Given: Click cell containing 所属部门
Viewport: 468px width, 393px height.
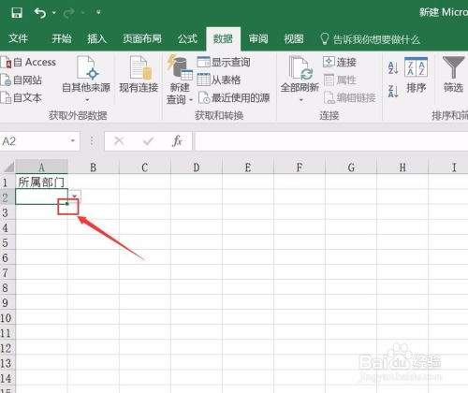Looking at the screenshot, I should (41, 182).
